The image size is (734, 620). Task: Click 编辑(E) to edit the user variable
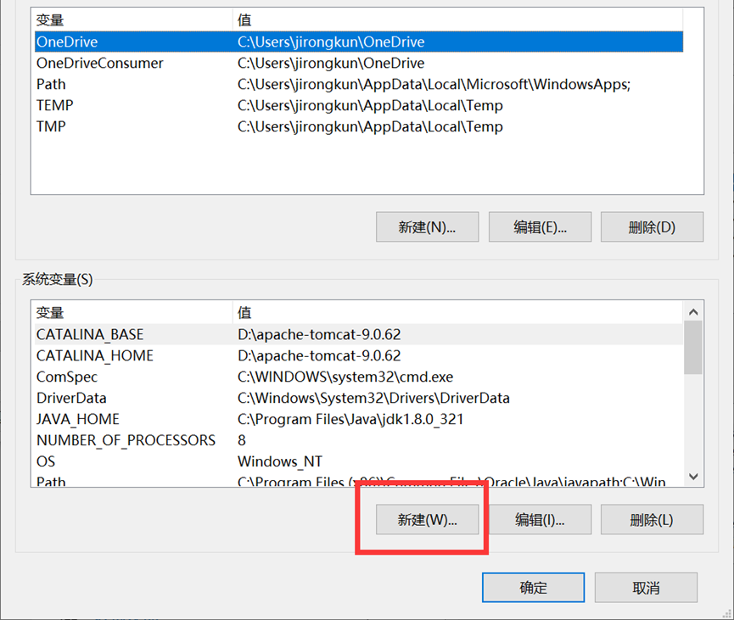pos(540,226)
